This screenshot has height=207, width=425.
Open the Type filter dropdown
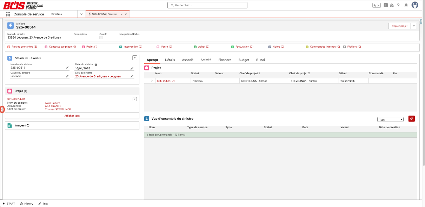(x=390, y=119)
